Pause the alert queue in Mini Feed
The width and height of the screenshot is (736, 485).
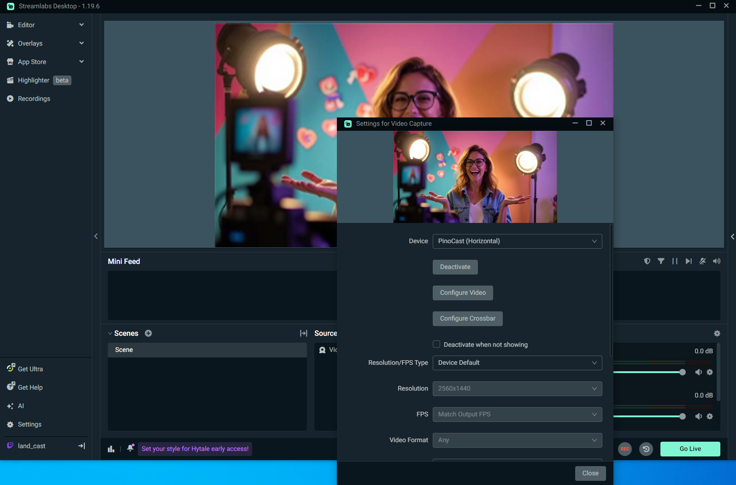click(675, 261)
